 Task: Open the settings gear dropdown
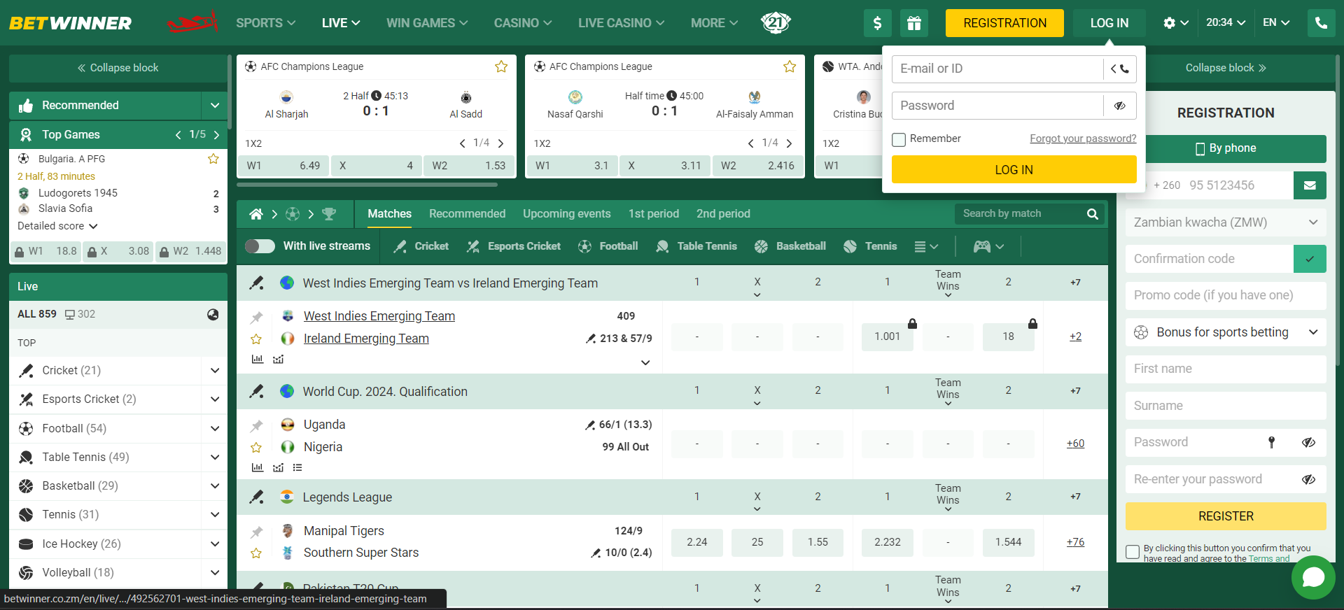[1175, 23]
